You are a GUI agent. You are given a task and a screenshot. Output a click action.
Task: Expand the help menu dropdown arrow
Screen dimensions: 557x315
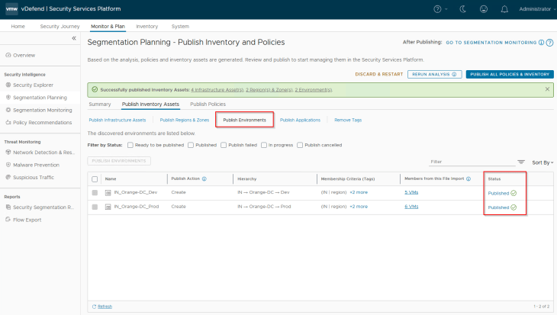tap(446, 9)
